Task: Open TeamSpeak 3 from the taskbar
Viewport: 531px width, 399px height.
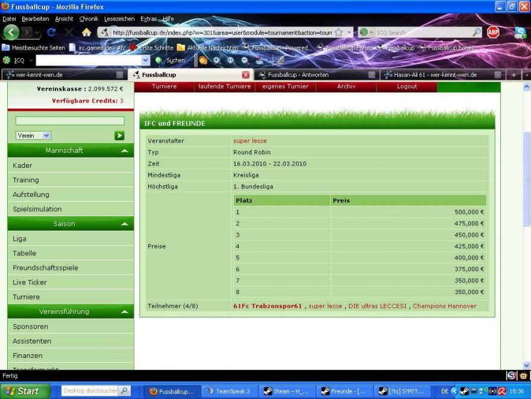Action: [228, 391]
